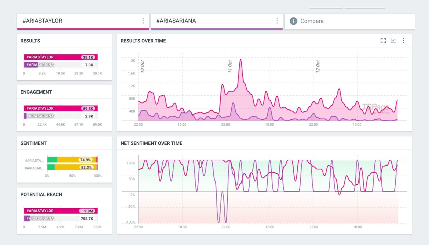The height and width of the screenshot is (245, 429).
Task: Click the RESULTS panel heading
Action: coord(30,41)
